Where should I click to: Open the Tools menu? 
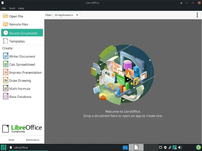coord(12,8)
